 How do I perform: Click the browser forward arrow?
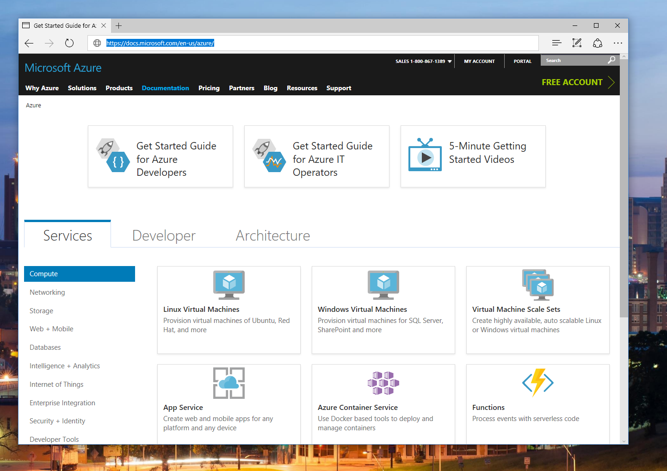click(49, 43)
